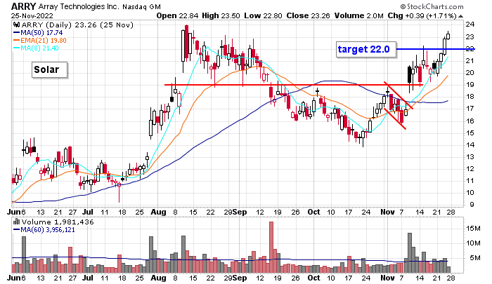Click the High 23.50 value
Viewport: 492px width, 284px height.
point(221,15)
